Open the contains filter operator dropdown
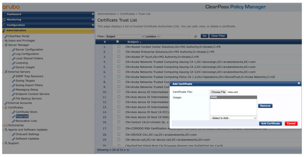This screenshot has height=157, width=304. click(153, 36)
